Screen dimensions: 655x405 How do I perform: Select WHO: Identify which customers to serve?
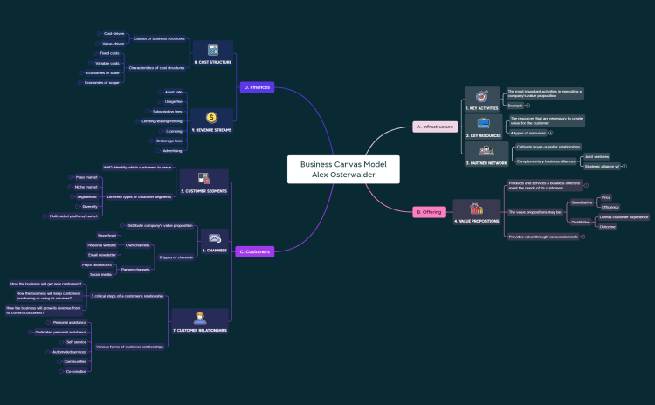tap(137, 168)
